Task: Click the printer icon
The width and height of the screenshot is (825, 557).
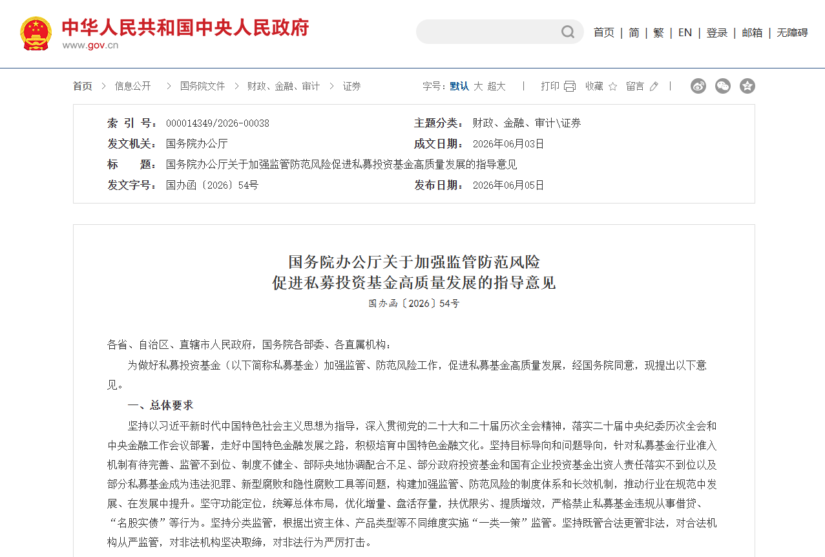Action: coord(570,86)
